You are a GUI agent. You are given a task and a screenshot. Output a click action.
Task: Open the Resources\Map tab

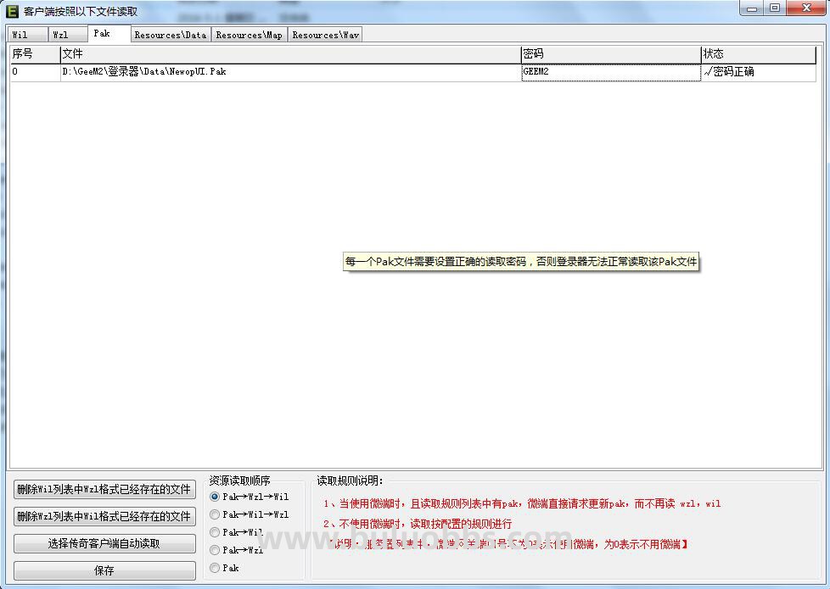[249, 35]
